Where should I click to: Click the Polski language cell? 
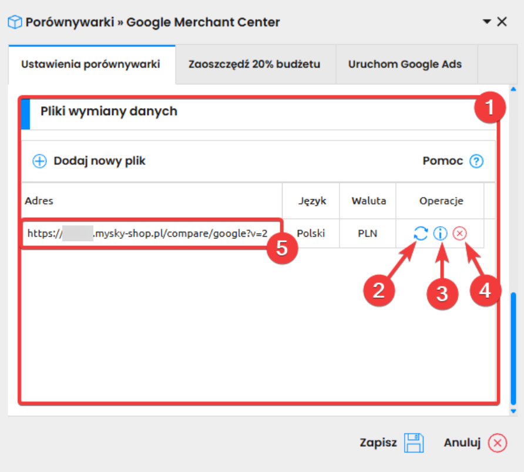click(311, 233)
